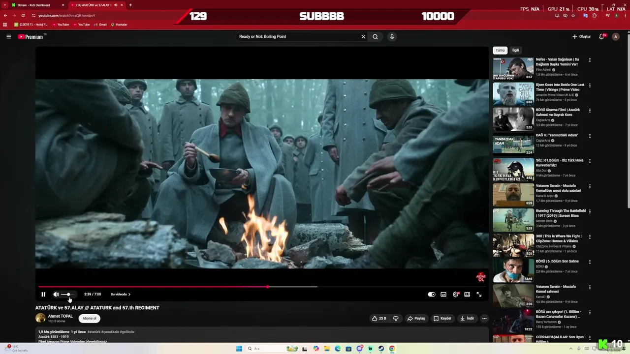
Task: Enable subtitles with the captions button
Action: (443, 295)
